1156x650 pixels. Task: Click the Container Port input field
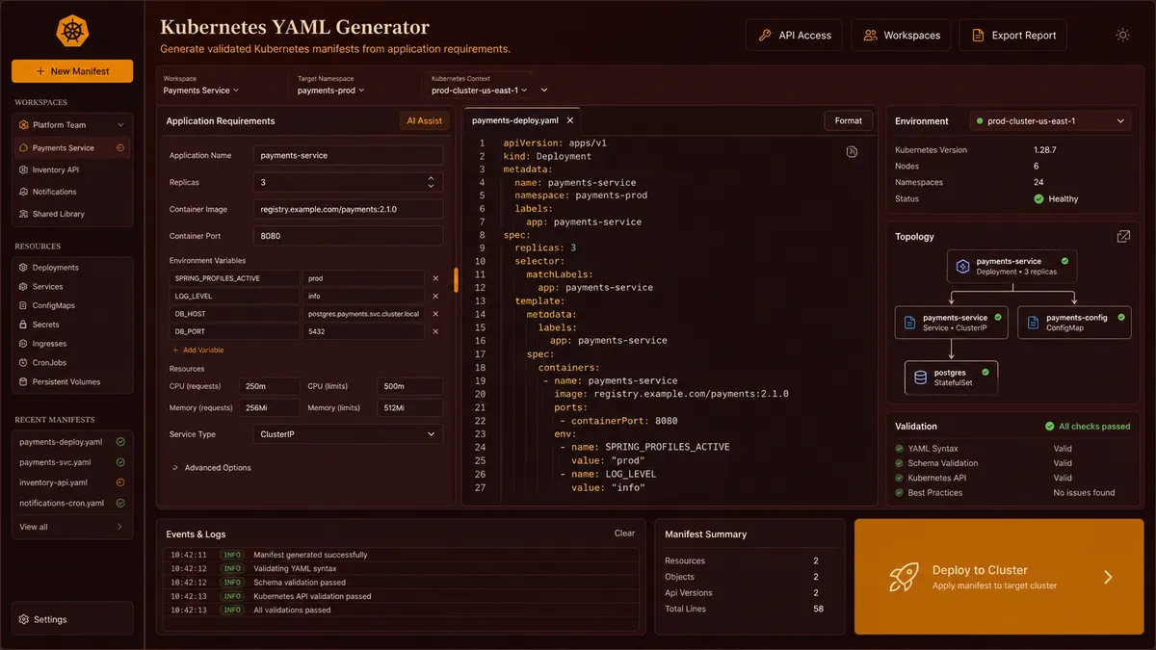tap(348, 235)
